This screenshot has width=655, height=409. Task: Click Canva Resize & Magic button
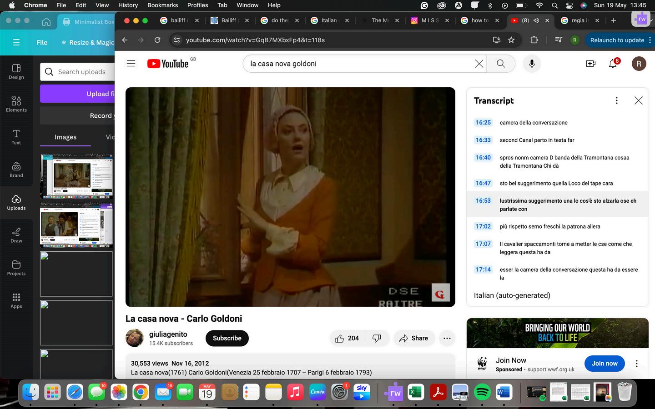87,42
